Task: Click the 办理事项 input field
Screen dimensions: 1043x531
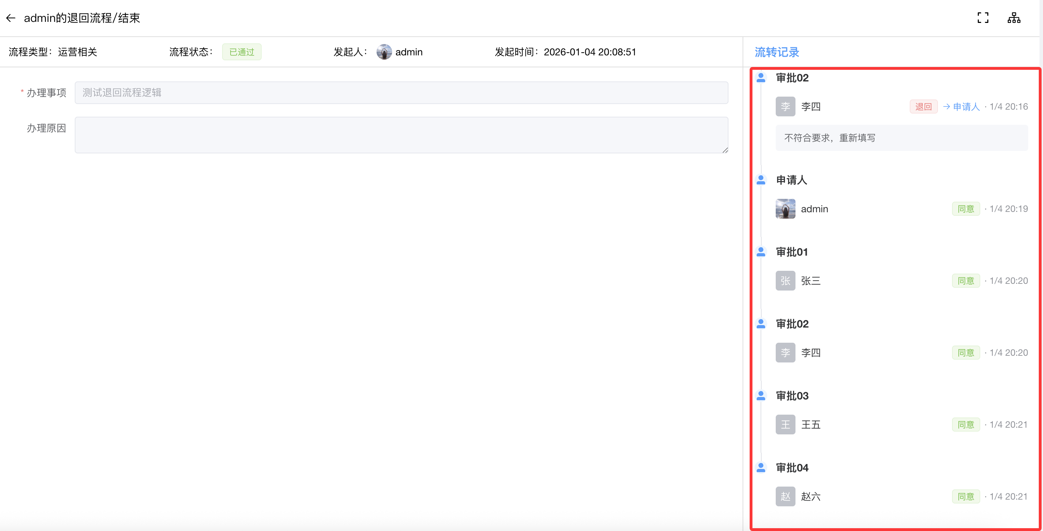Action: [x=401, y=93]
